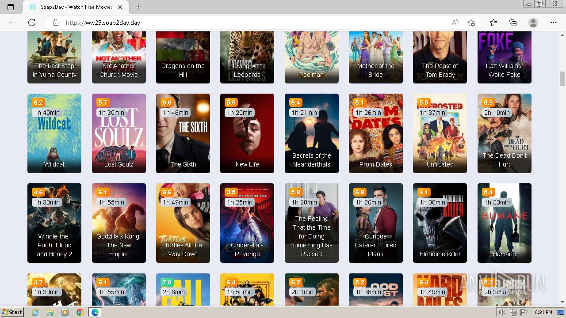Open Katt Williams Woke Foke link
The height and width of the screenshot is (318, 566).
(505, 57)
